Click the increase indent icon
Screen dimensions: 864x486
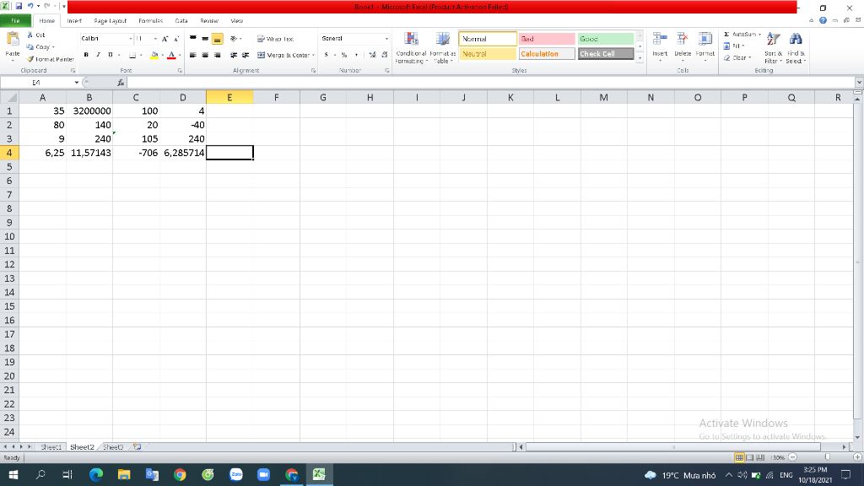[246, 55]
